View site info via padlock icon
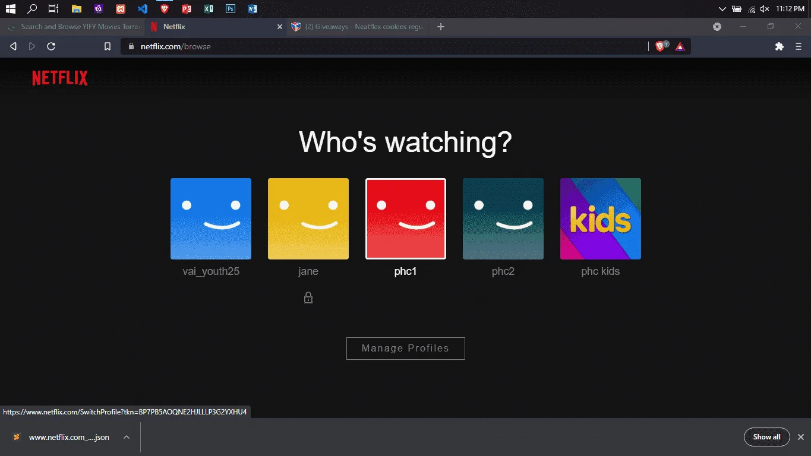This screenshot has height=456, width=811. (x=131, y=46)
